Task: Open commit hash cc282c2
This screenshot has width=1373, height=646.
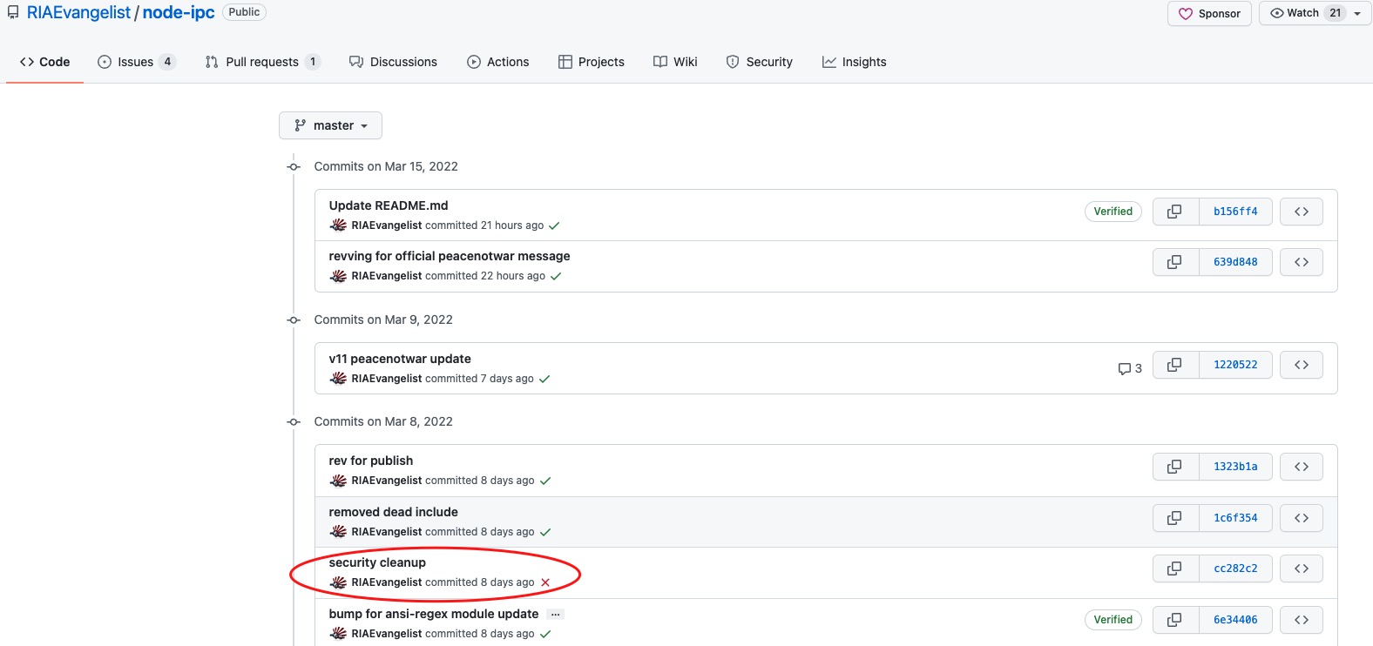Action: pyautogui.click(x=1235, y=569)
